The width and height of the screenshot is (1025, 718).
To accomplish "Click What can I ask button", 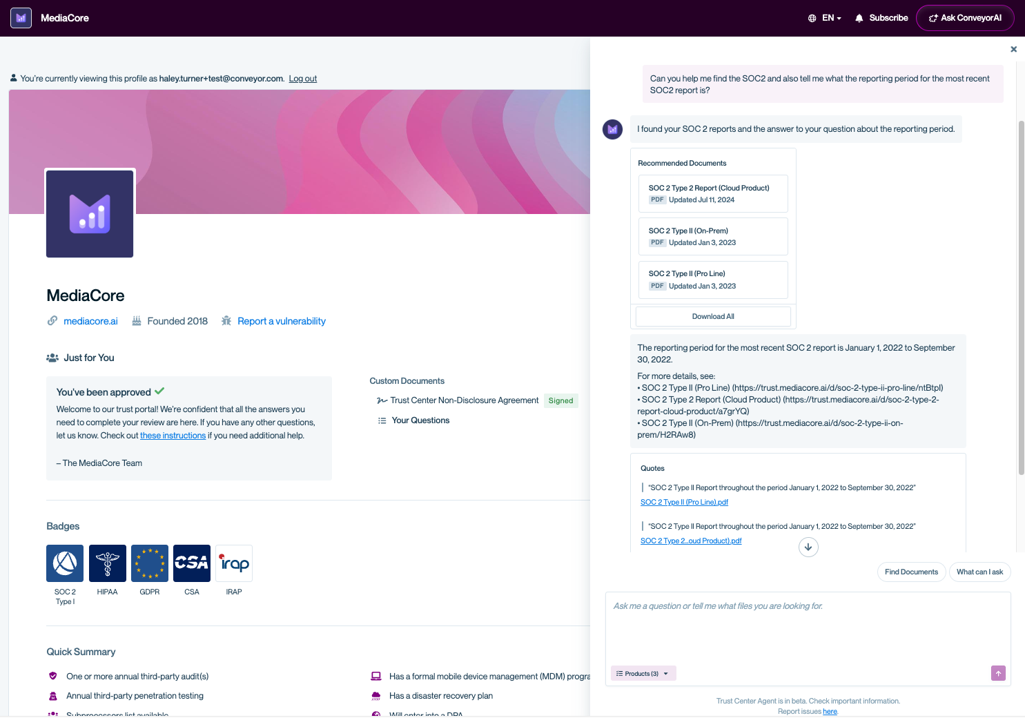I will click(x=979, y=572).
